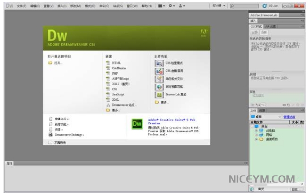Screen dimensions: 308x196
Task: Click the New Features link
Action: click(x=62, y=124)
